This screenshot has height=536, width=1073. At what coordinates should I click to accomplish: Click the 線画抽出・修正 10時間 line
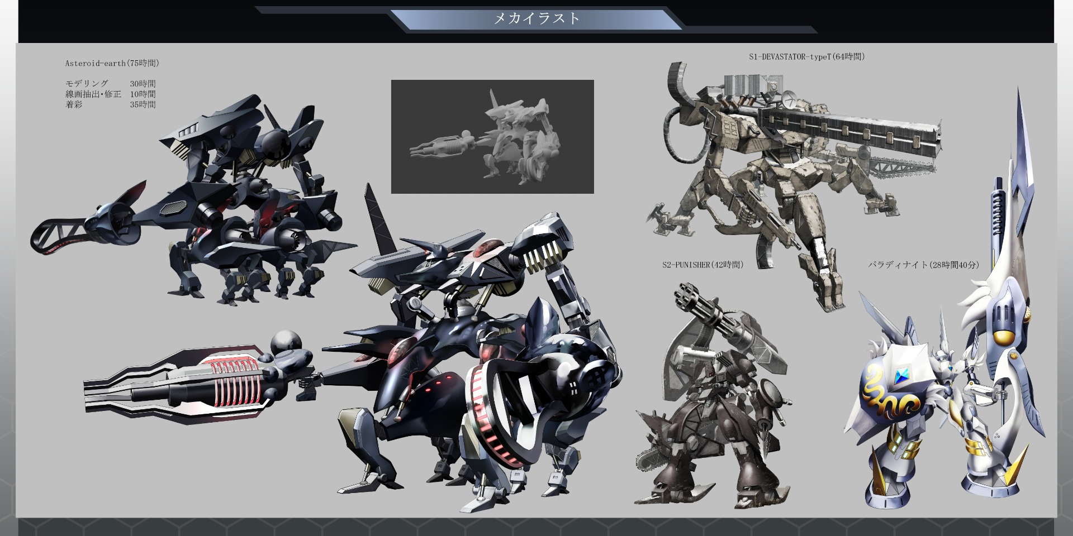(x=110, y=94)
